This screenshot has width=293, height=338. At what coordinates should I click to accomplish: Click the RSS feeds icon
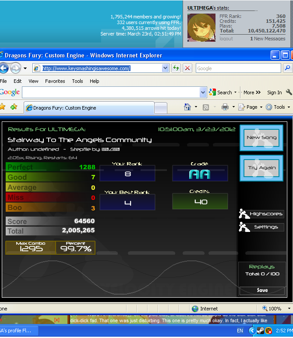(206, 107)
